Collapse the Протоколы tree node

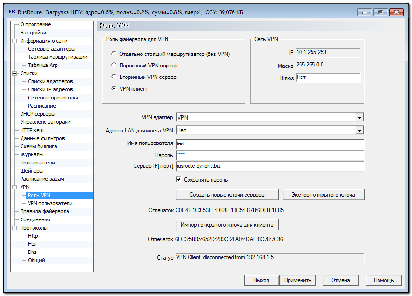14,228
